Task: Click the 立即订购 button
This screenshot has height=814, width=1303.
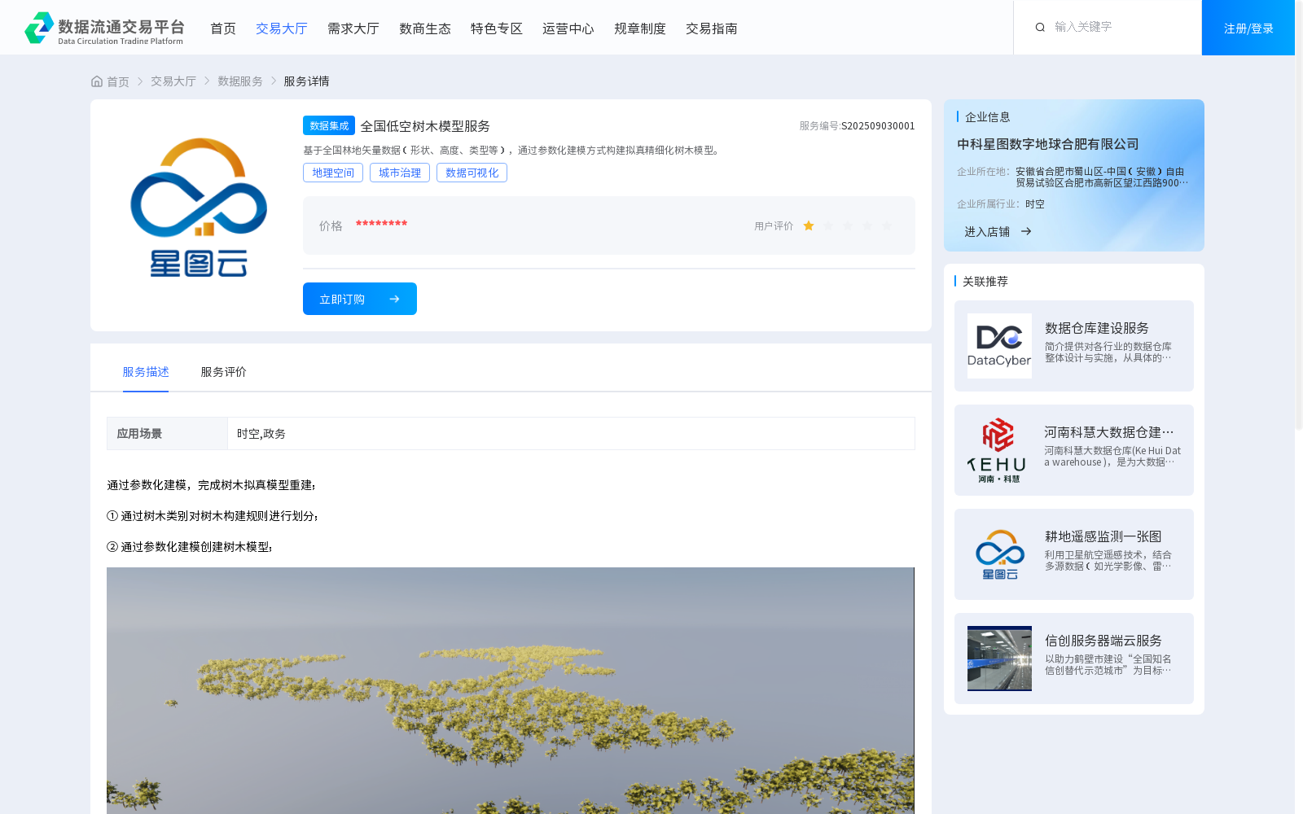Action: coord(360,299)
